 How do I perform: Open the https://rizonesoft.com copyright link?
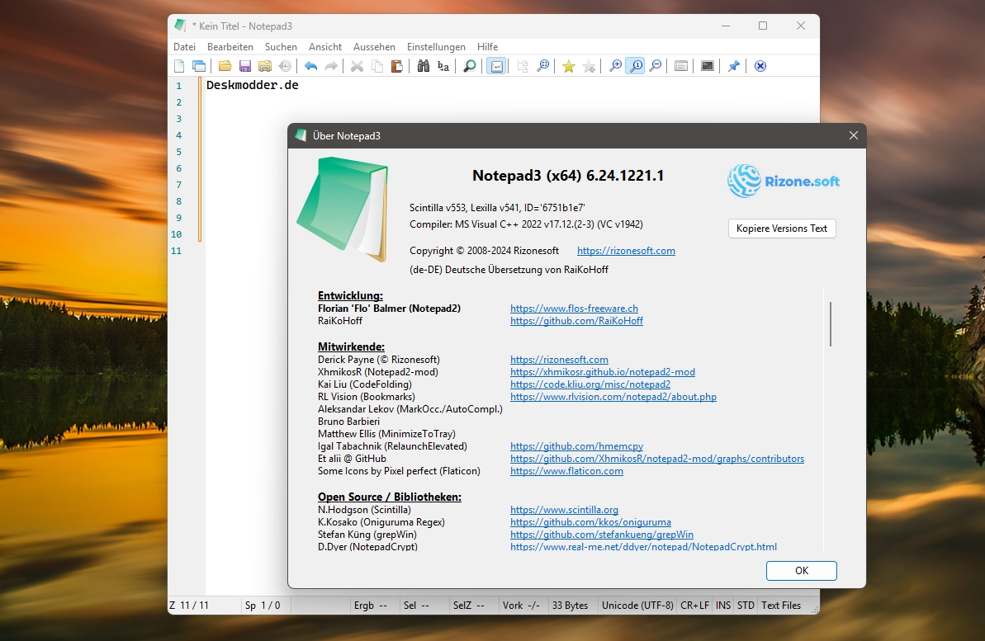(x=627, y=251)
